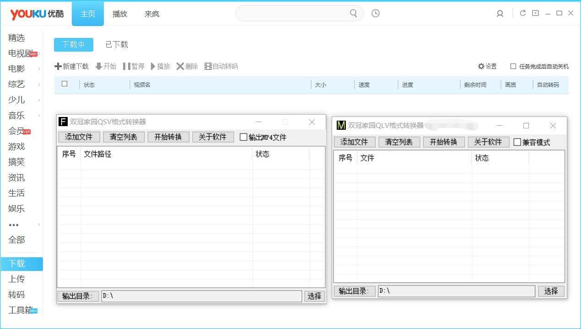This screenshot has width=581, height=329.
Task: Click the refresh icon in title bar
Action: coord(523,13)
